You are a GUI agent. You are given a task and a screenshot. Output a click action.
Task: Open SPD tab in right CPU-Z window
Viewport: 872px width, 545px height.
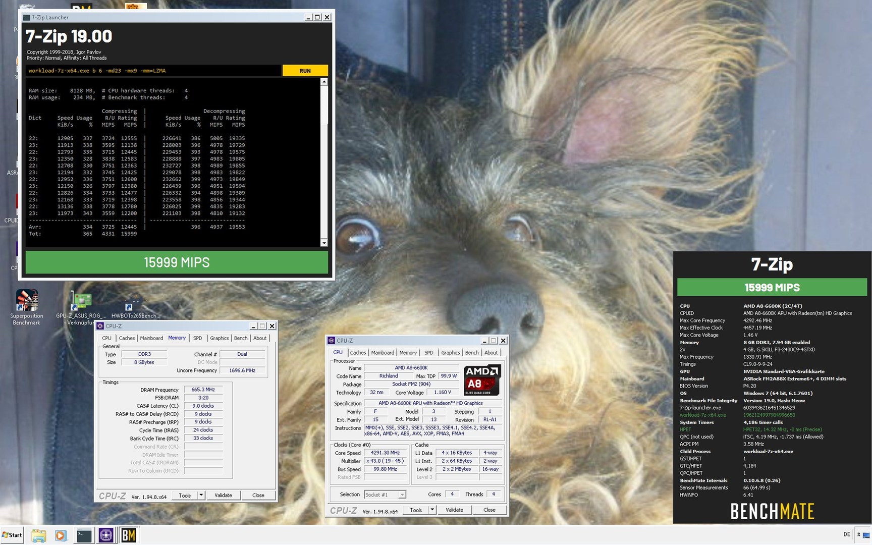pos(429,353)
